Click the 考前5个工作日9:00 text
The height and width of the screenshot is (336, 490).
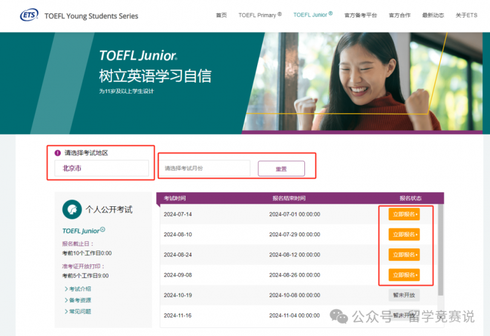tap(85, 276)
